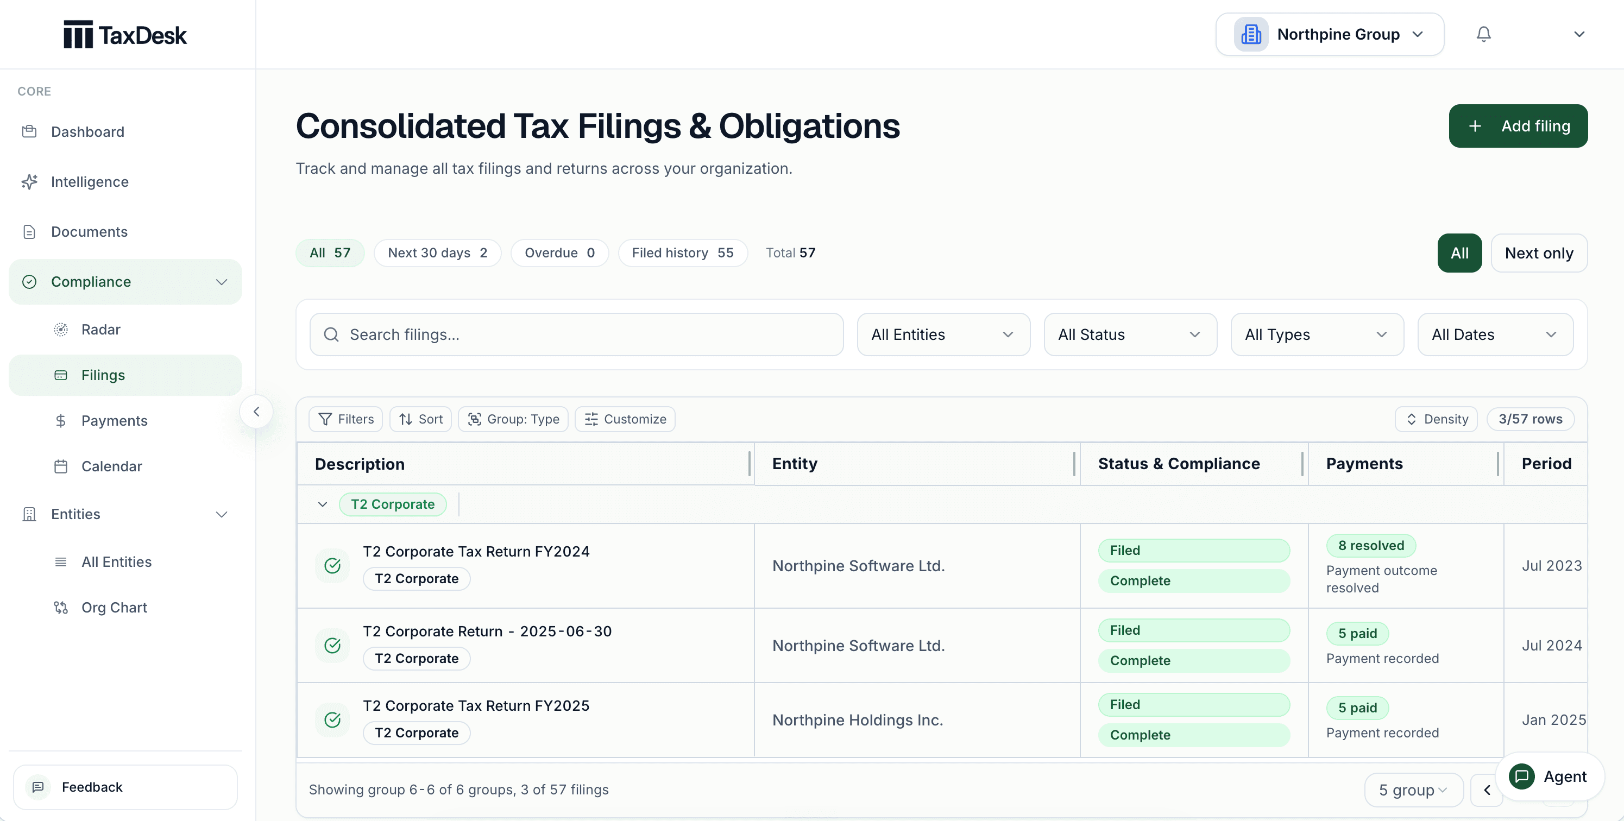Open the Customize columns button
Viewport: 1624px width, 821px height.
pyautogui.click(x=625, y=419)
